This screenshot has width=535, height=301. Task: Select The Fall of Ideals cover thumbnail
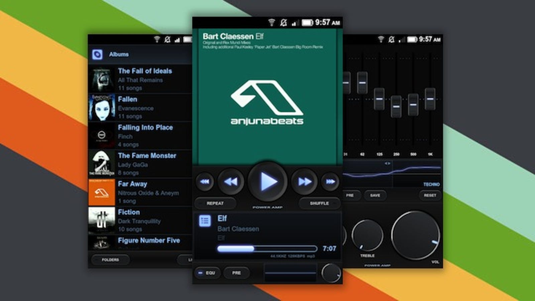pos(102,79)
